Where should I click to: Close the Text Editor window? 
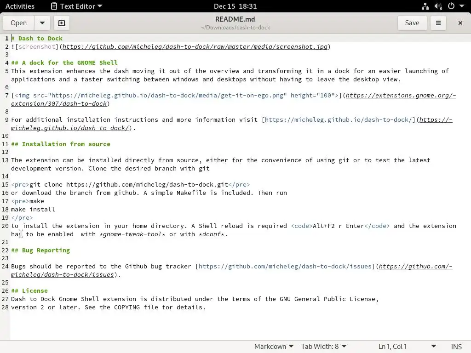point(460,23)
